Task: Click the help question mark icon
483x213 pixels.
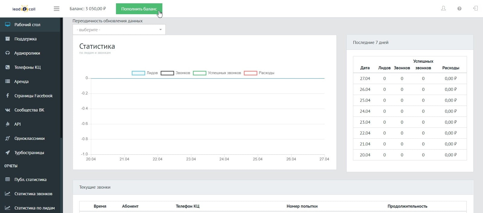Action: [459, 9]
